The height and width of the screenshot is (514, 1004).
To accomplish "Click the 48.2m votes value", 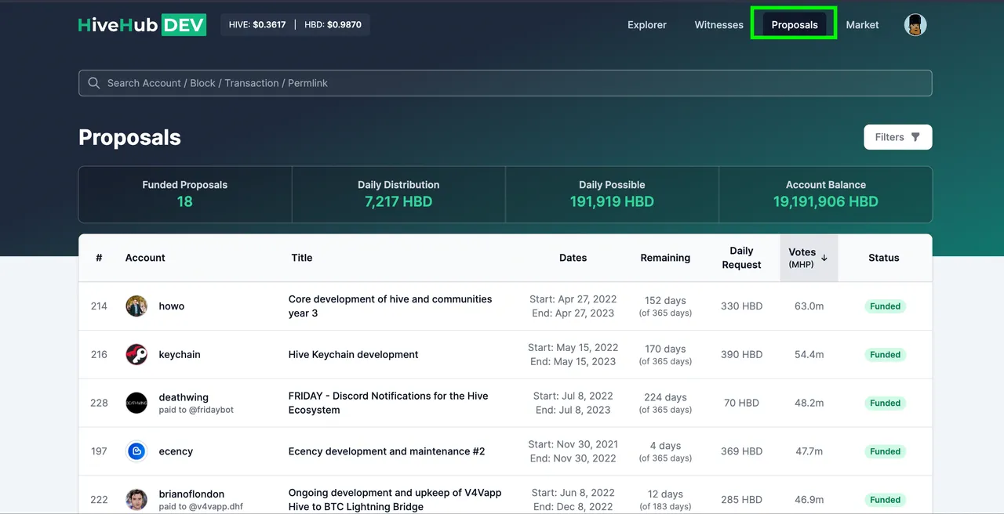I will coord(809,403).
